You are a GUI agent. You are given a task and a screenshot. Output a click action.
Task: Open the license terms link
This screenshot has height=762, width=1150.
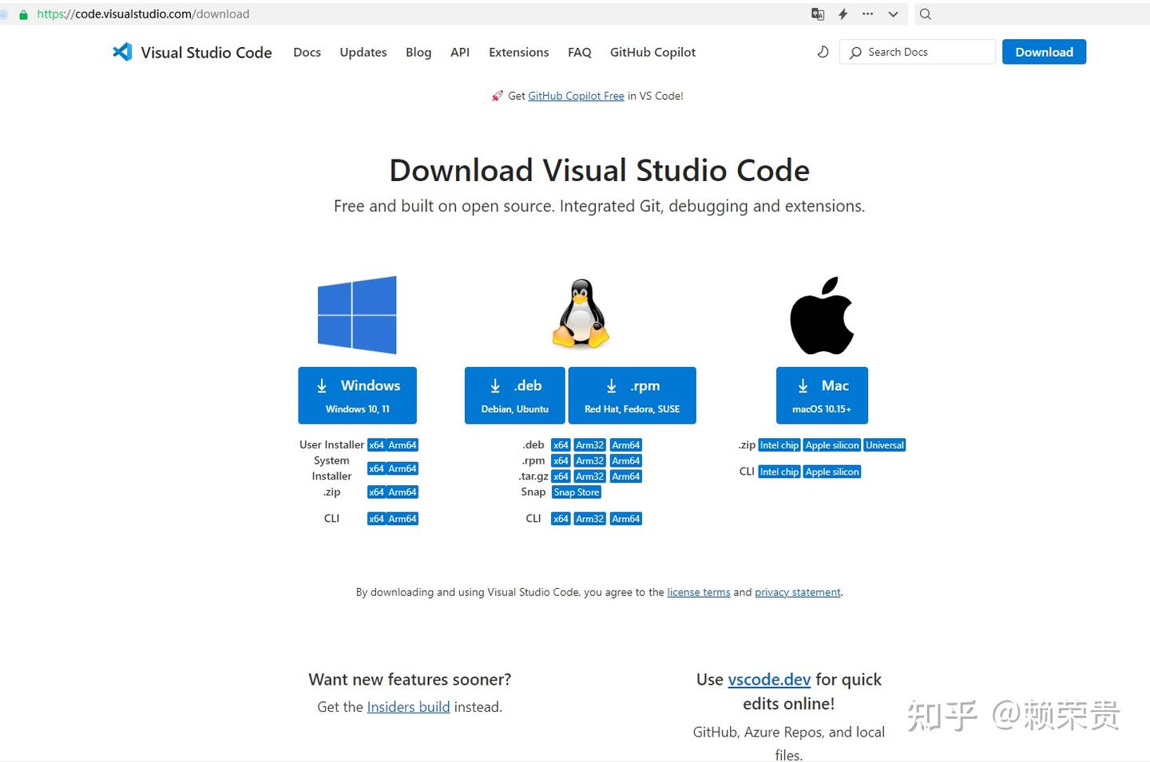click(x=699, y=591)
